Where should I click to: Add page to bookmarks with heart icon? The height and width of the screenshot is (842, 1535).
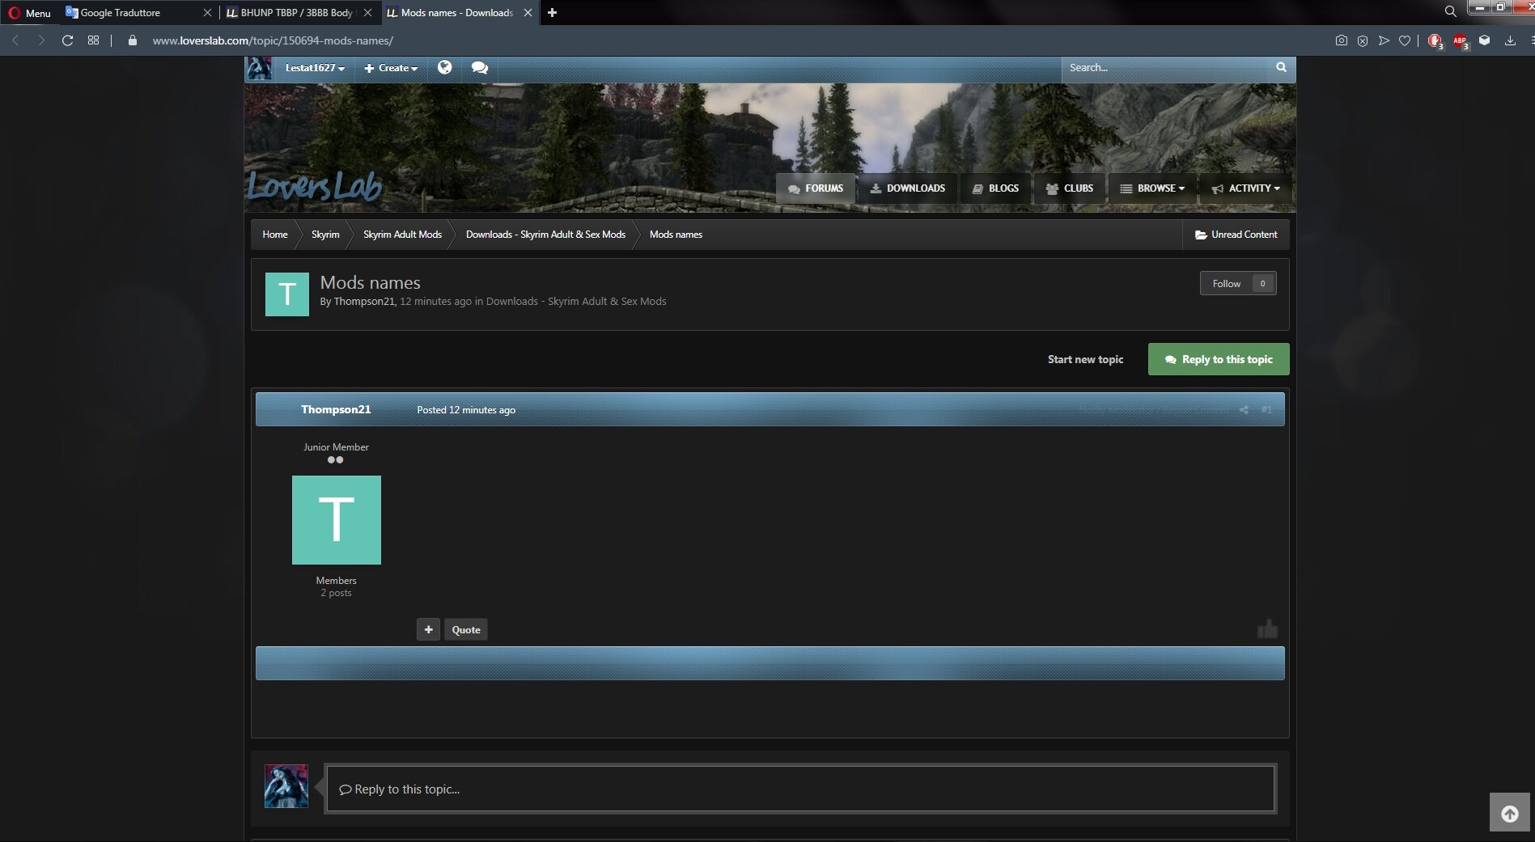pyautogui.click(x=1405, y=40)
